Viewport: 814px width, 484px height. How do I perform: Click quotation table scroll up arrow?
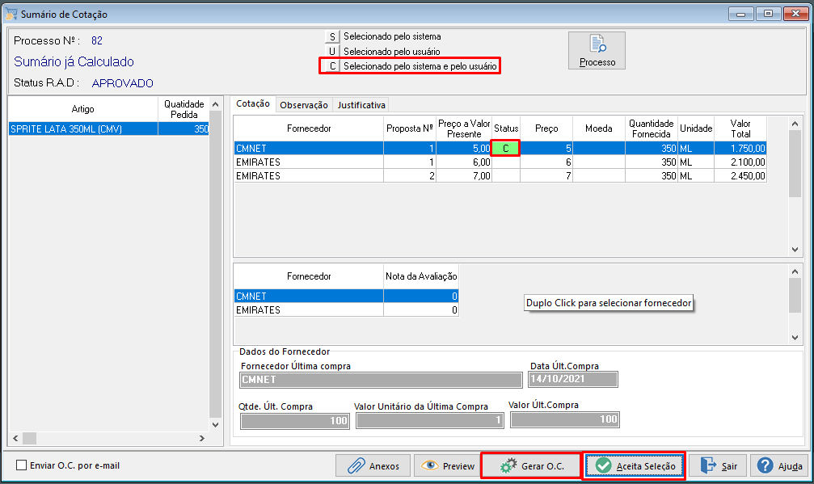pyautogui.click(x=795, y=124)
